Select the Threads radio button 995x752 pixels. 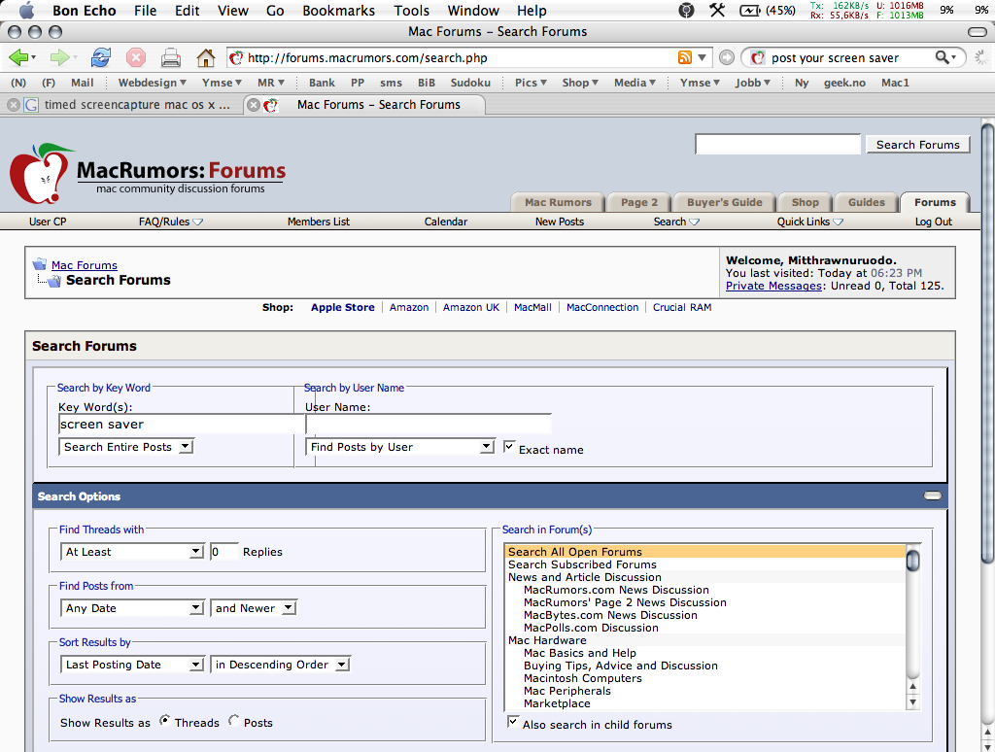click(x=164, y=720)
